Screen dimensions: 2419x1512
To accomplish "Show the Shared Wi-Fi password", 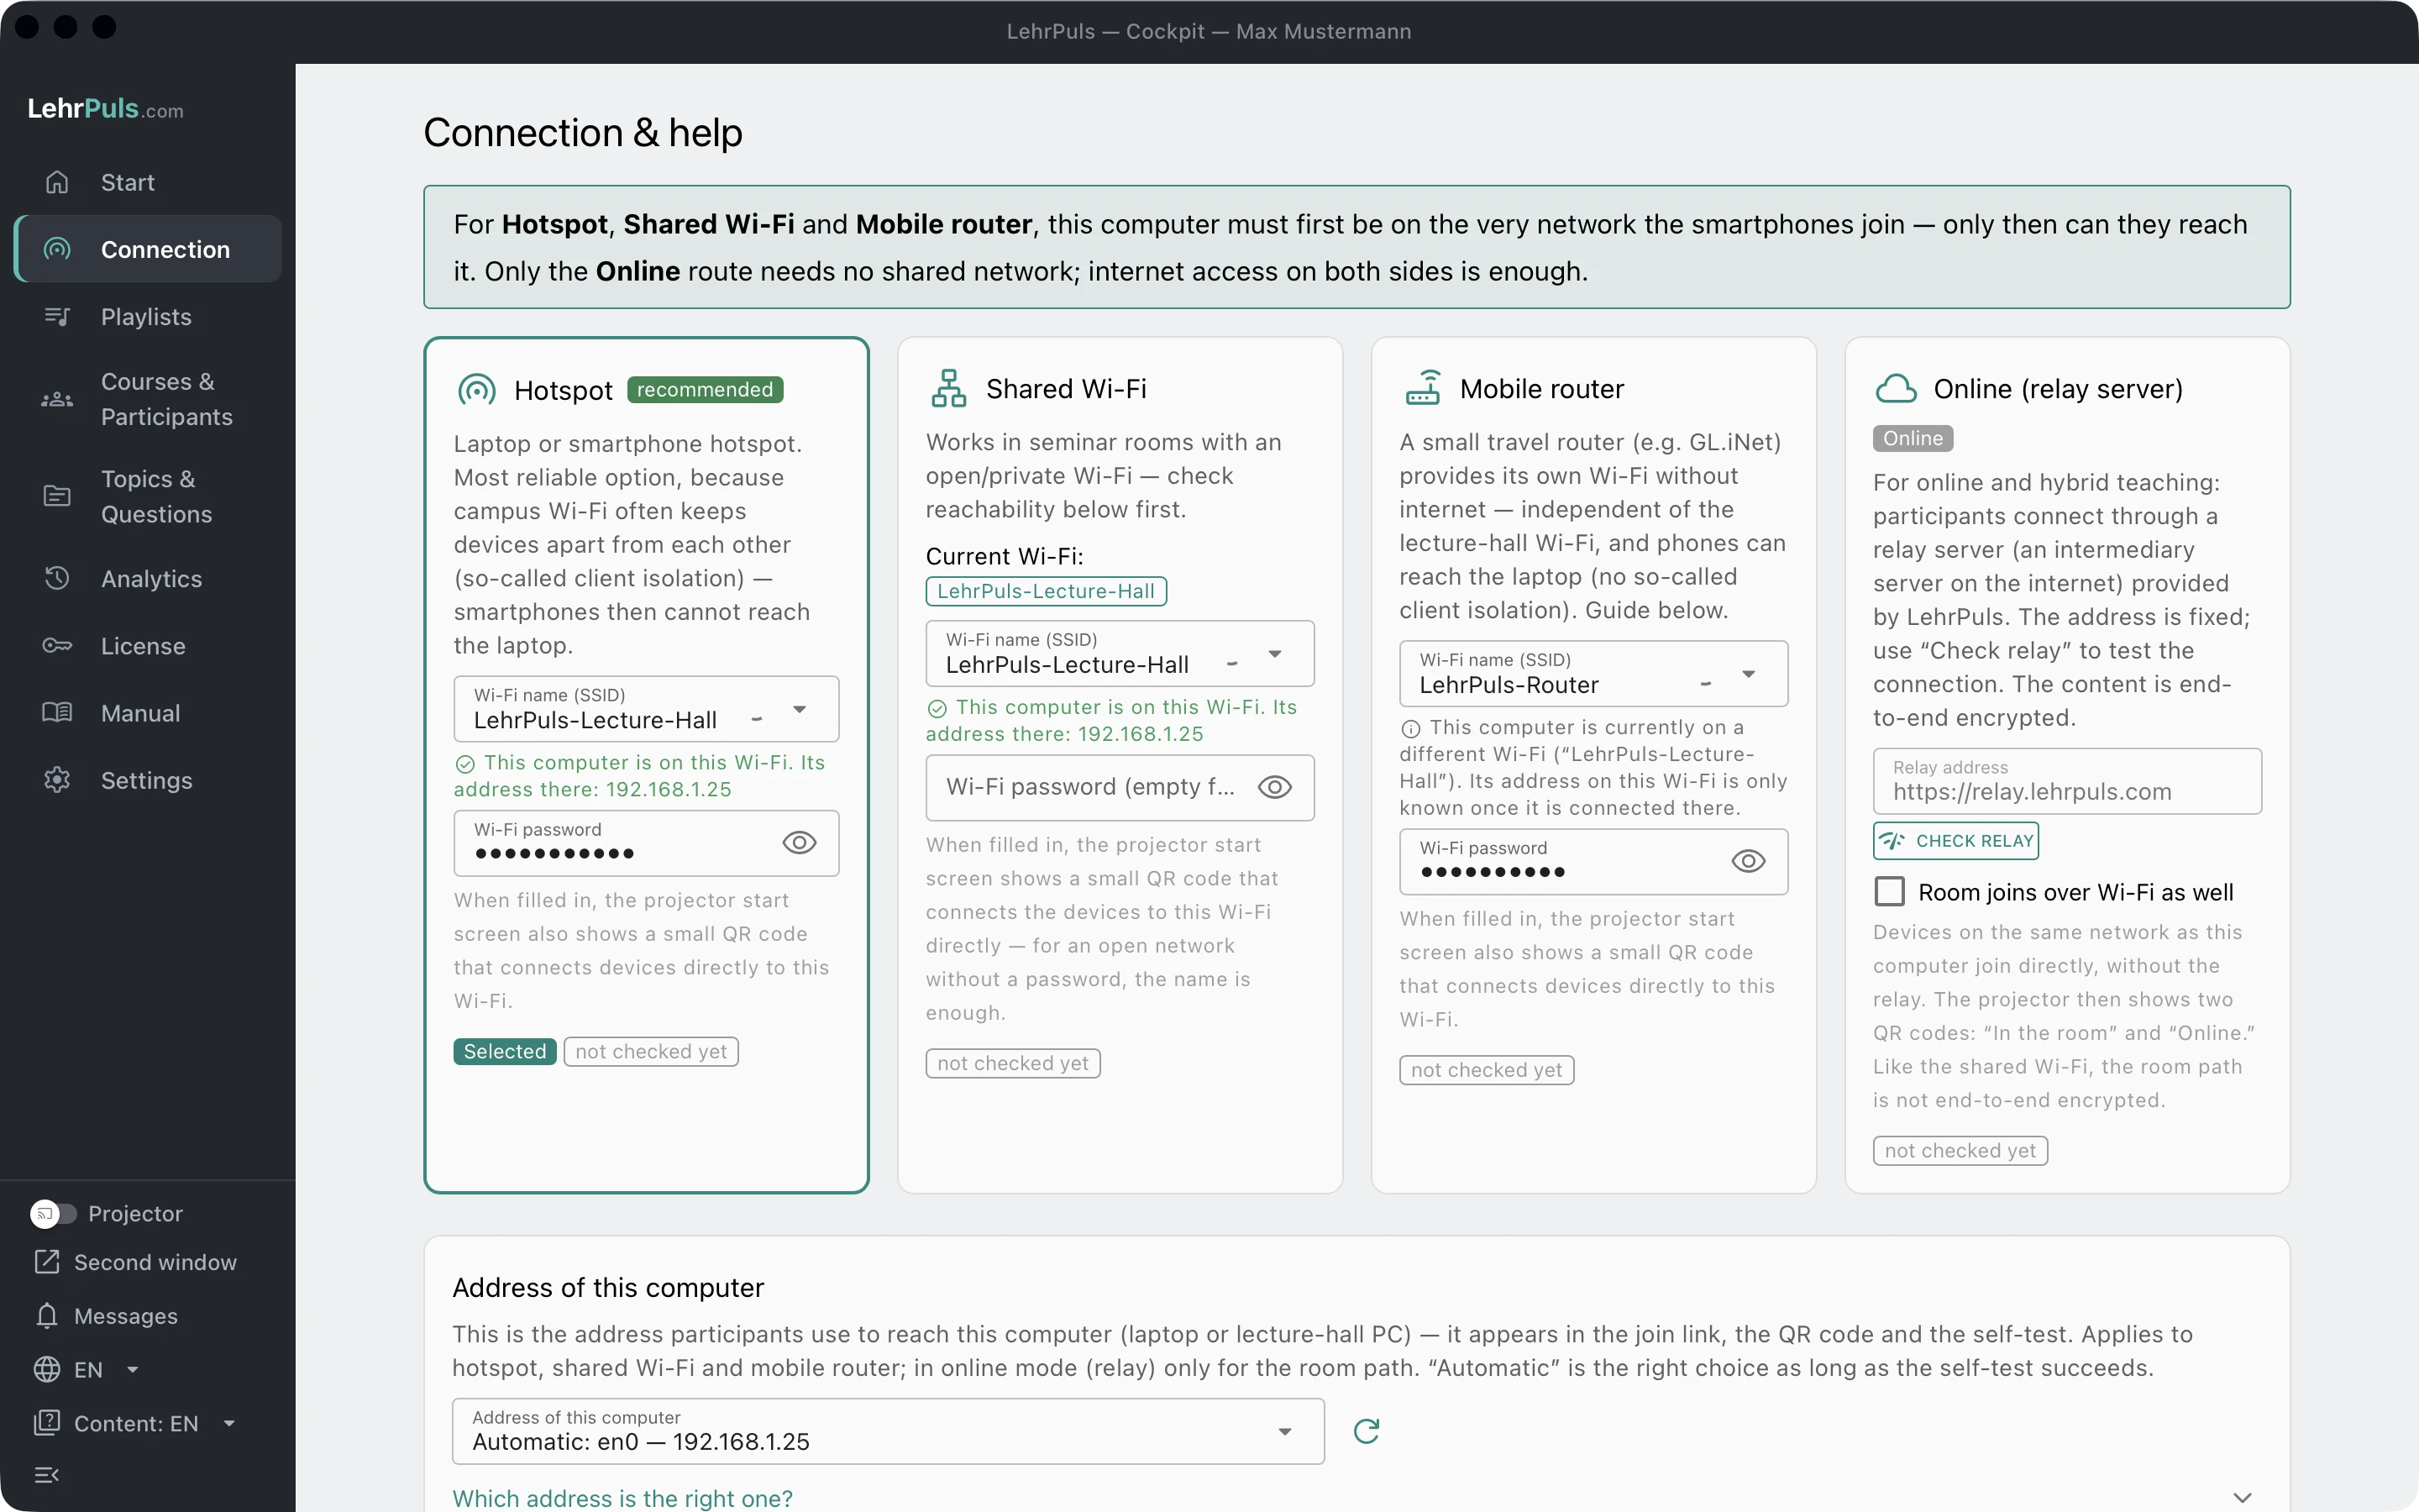I will [x=1274, y=787].
